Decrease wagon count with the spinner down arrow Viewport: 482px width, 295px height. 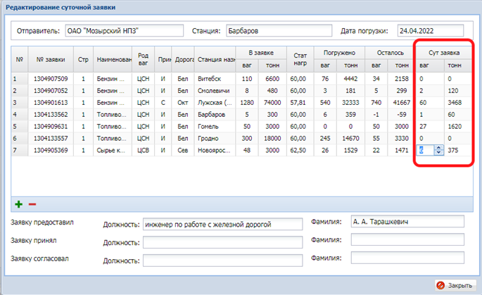click(x=439, y=153)
